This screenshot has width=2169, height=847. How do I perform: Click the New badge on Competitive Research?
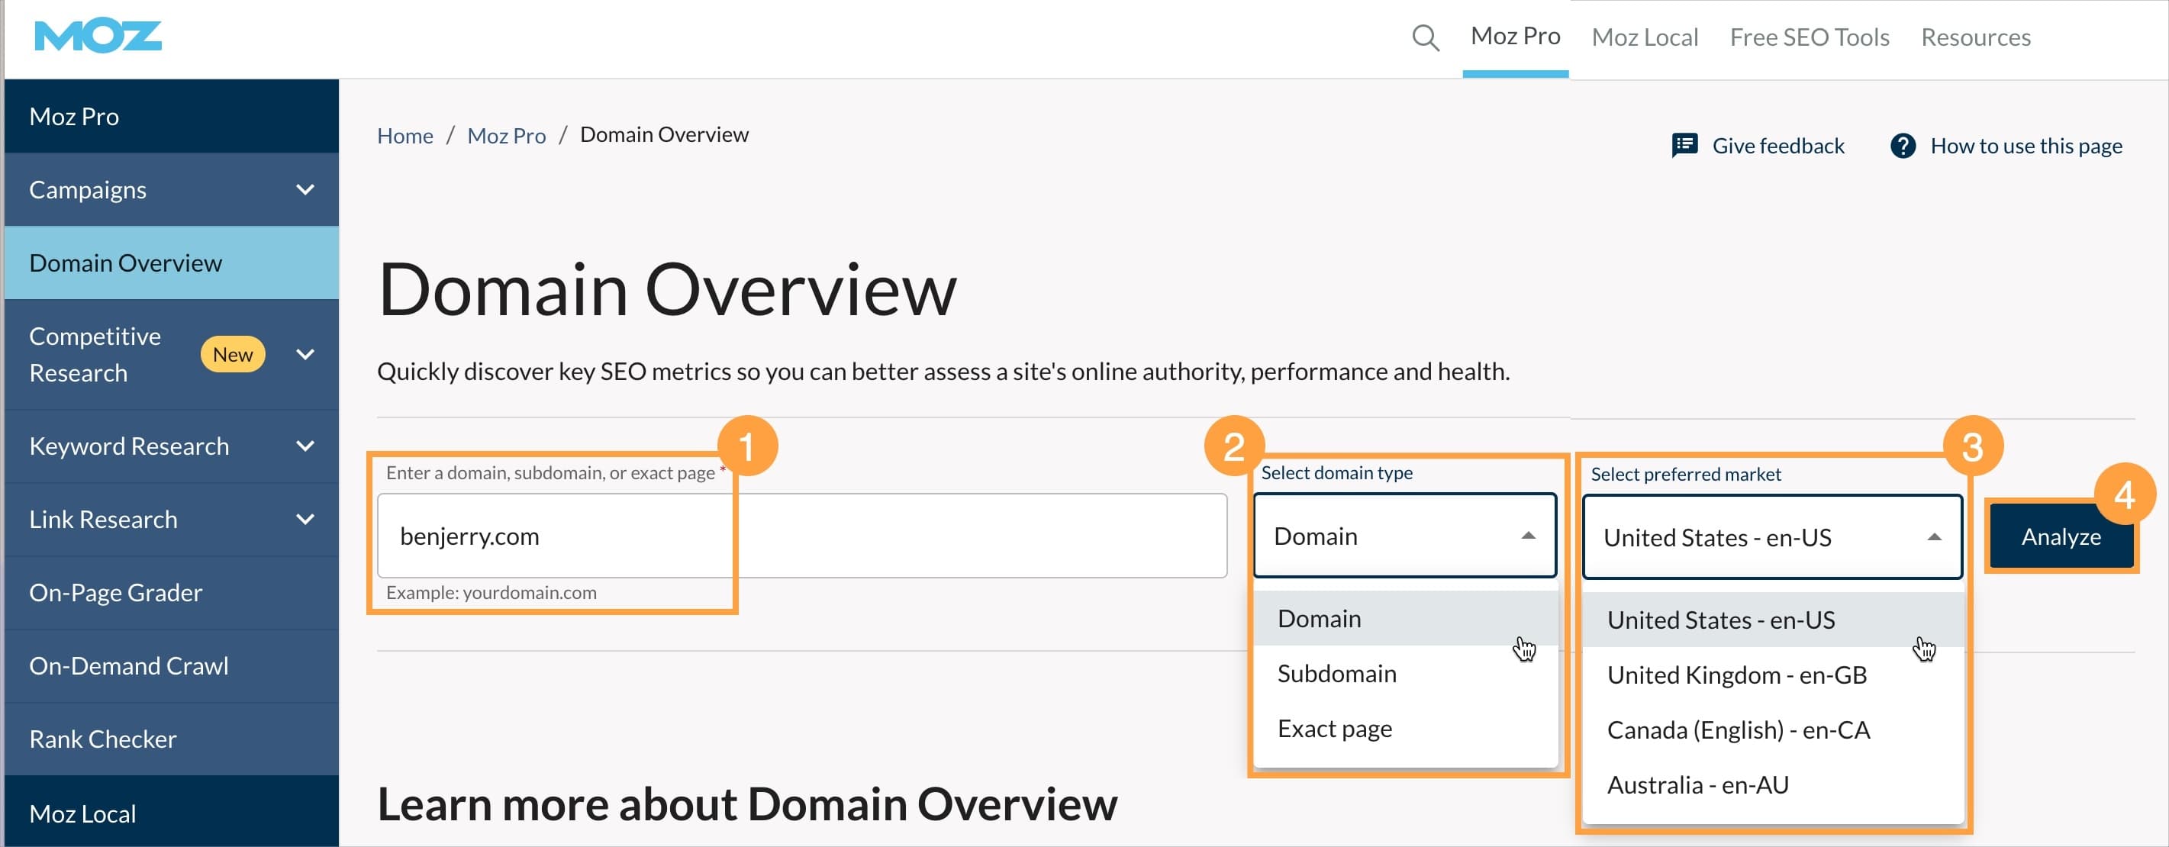pyautogui.click(x=234, y=353)
